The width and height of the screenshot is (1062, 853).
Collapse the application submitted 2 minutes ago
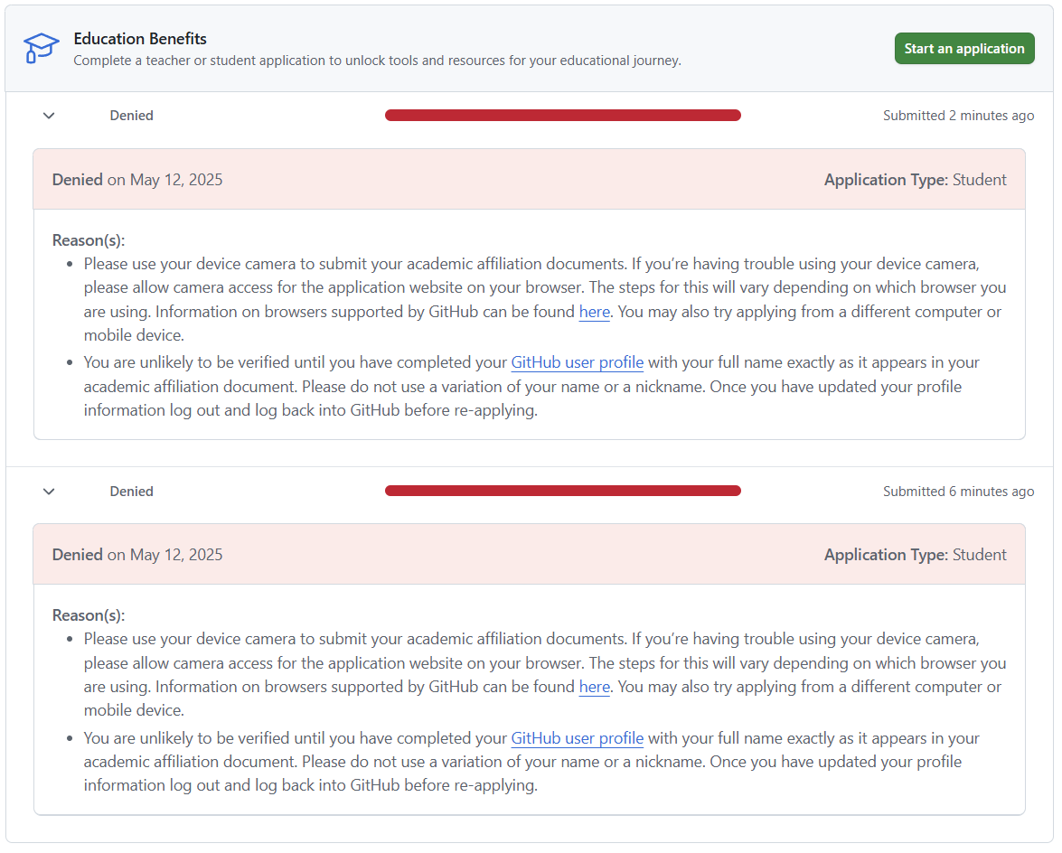coord(50,116)
